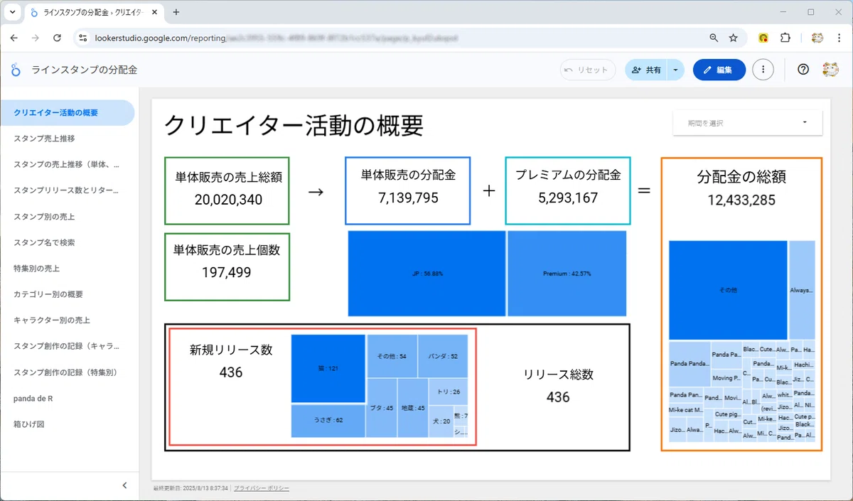
Task: Click the リセット reset button
Action: pyautogui.click(x=587, y=70)
